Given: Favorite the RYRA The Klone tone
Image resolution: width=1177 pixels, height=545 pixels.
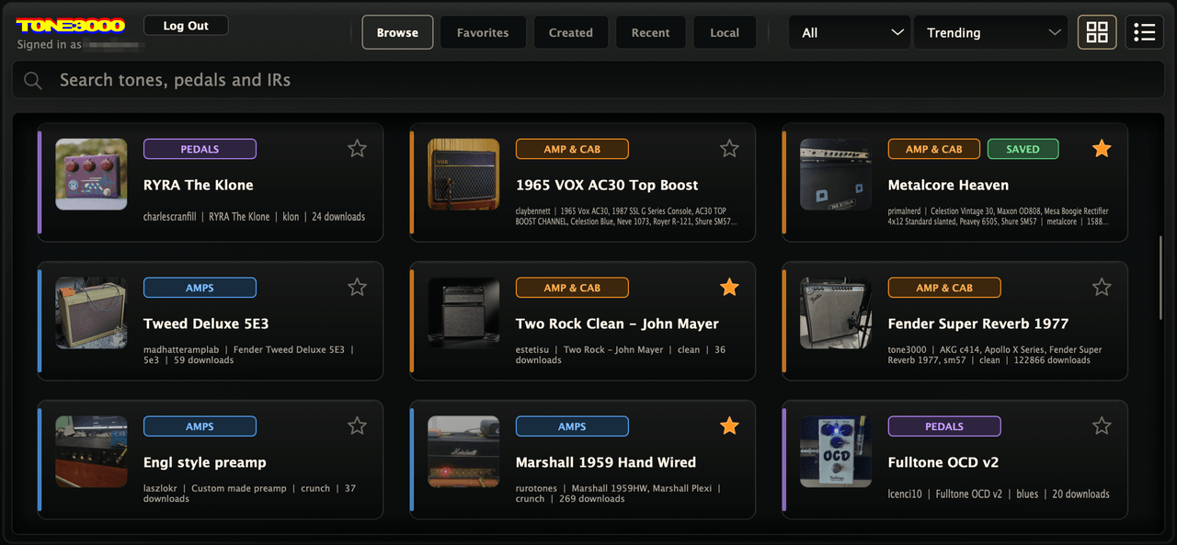Looking at the screenshot, I should click(x=358, y=148).
